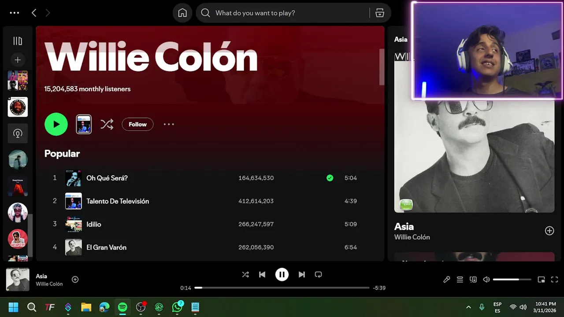Click the magnifier search icon

[205, 13]
